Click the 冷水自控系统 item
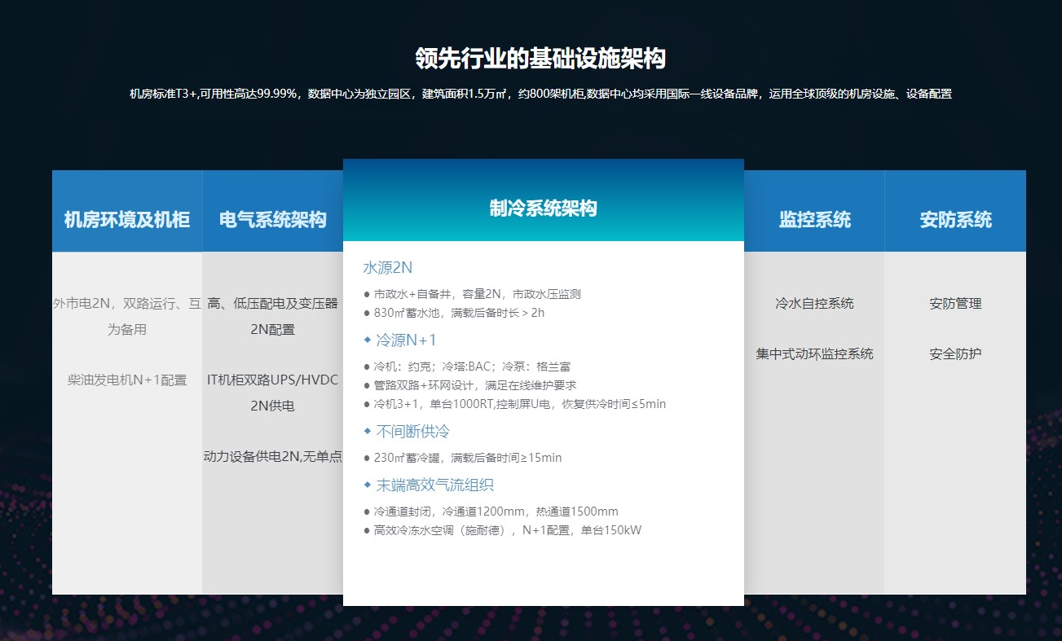 tap(814, 303)
